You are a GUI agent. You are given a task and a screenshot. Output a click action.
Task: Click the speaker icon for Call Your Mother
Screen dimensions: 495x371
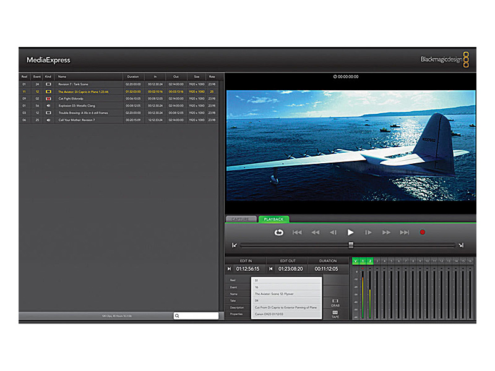click(48, 120)
